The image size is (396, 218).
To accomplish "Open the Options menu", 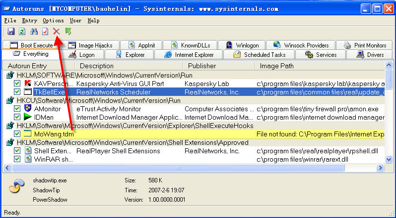I will pos(53,21).
